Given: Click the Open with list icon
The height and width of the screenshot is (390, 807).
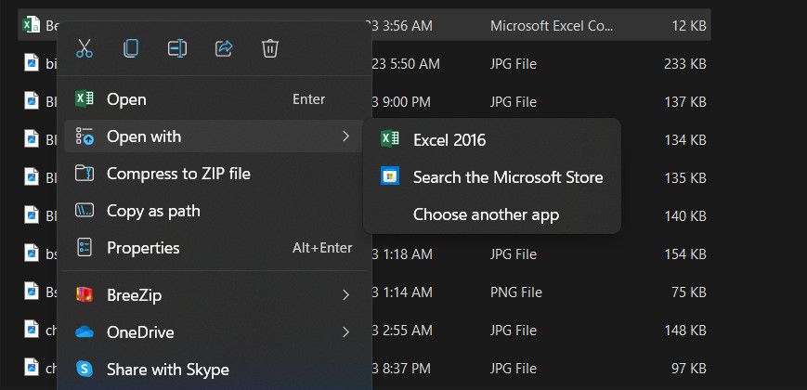Looking at the screenshot, I should coord(85,136).
